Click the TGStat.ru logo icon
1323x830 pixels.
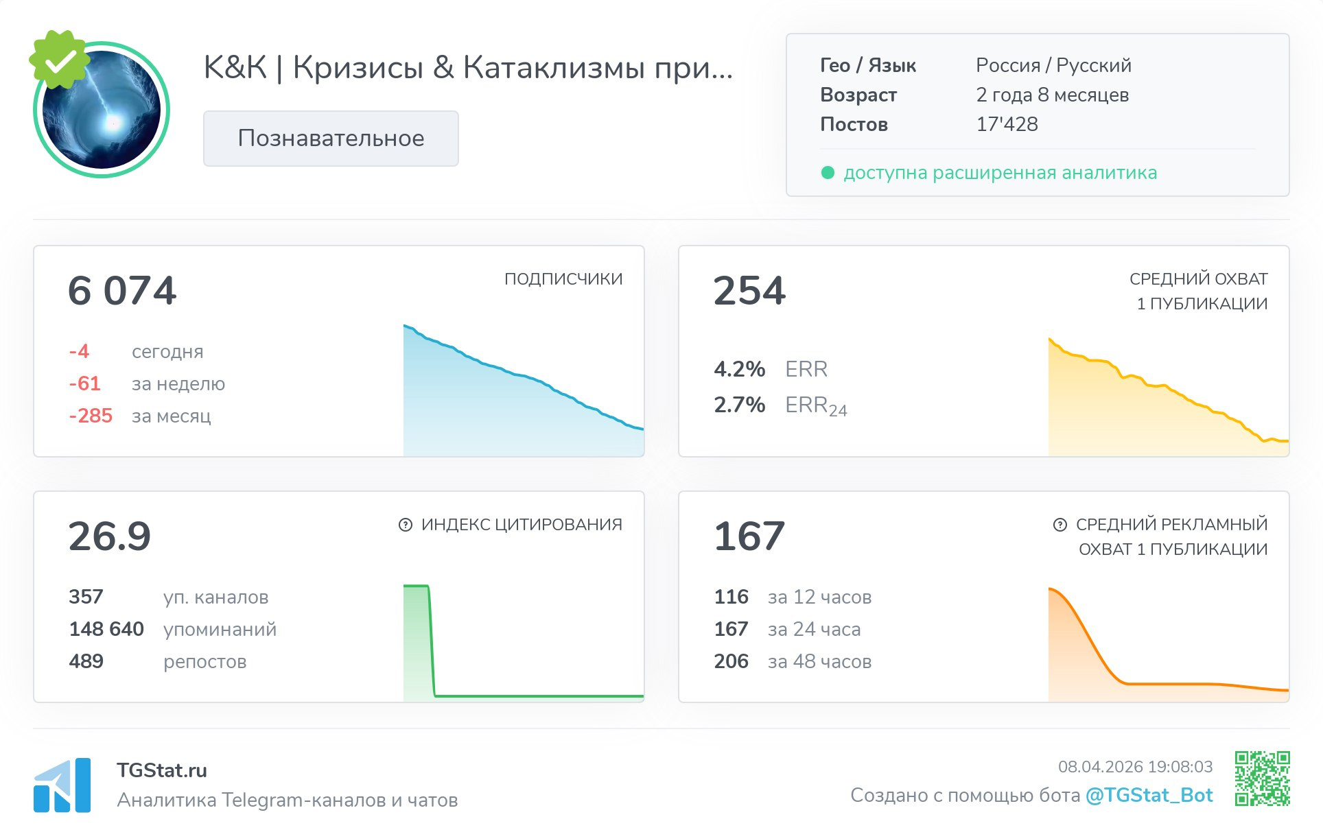click(62, 785)
